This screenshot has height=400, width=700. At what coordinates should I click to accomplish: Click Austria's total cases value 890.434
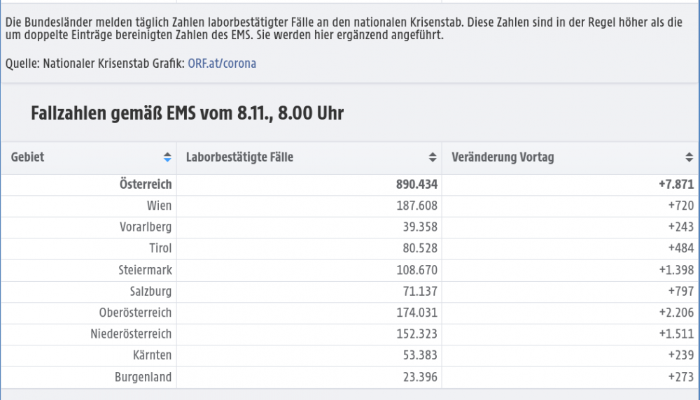[416, 184]
